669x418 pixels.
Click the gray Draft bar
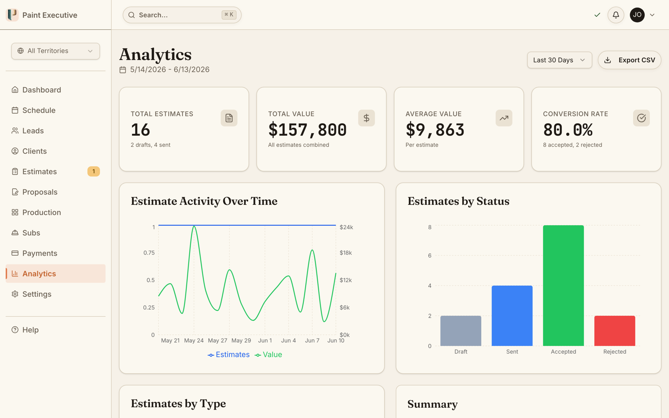point(461,331)
